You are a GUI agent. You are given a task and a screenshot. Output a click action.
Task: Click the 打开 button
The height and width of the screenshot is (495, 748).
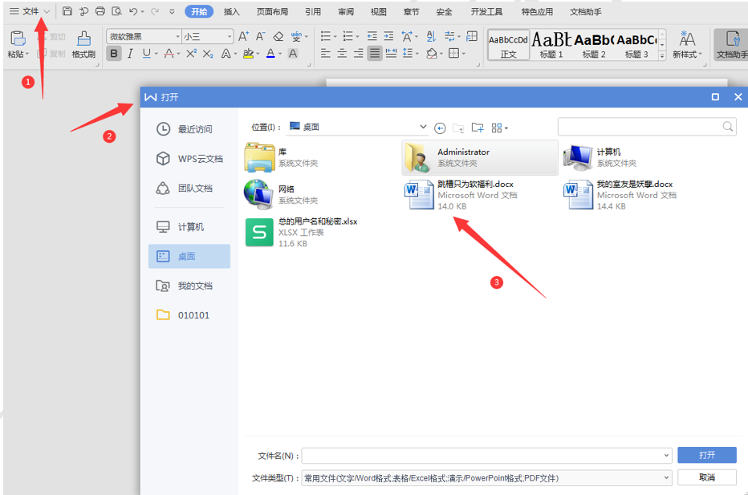706,455
